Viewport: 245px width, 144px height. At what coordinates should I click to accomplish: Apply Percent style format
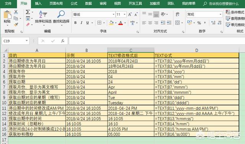point(199,23)
